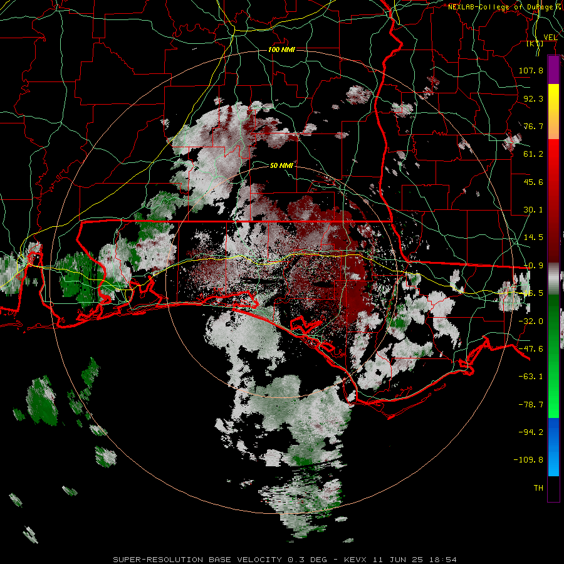
Task: Click the -78.7 velocity scale value
Action: (x=531, y=405)
